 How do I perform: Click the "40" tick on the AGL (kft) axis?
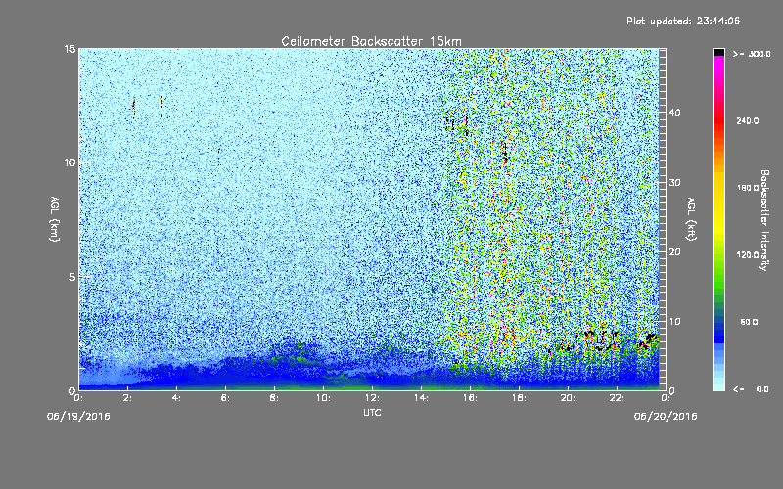[x=674, y=112]
